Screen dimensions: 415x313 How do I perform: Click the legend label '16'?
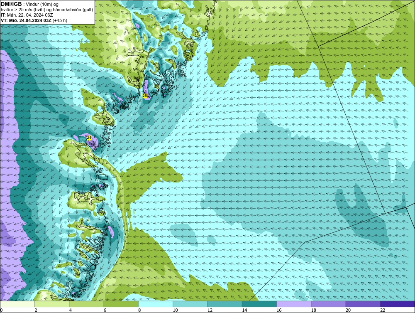click(279, 311)
